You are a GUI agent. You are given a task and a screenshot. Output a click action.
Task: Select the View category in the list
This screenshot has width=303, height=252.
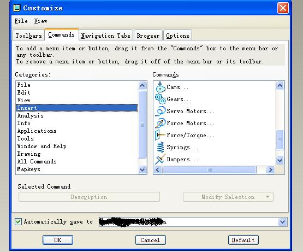tap(77, 100)
